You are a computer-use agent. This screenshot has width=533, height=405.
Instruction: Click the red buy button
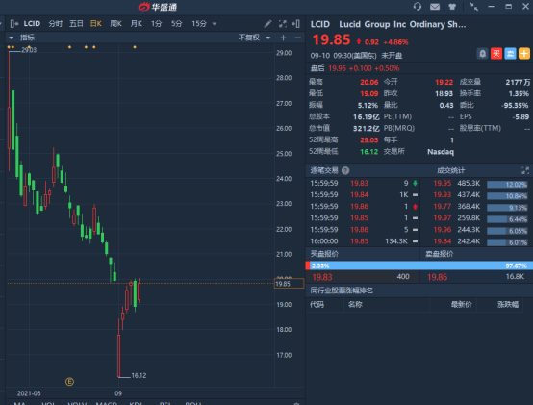496,54
